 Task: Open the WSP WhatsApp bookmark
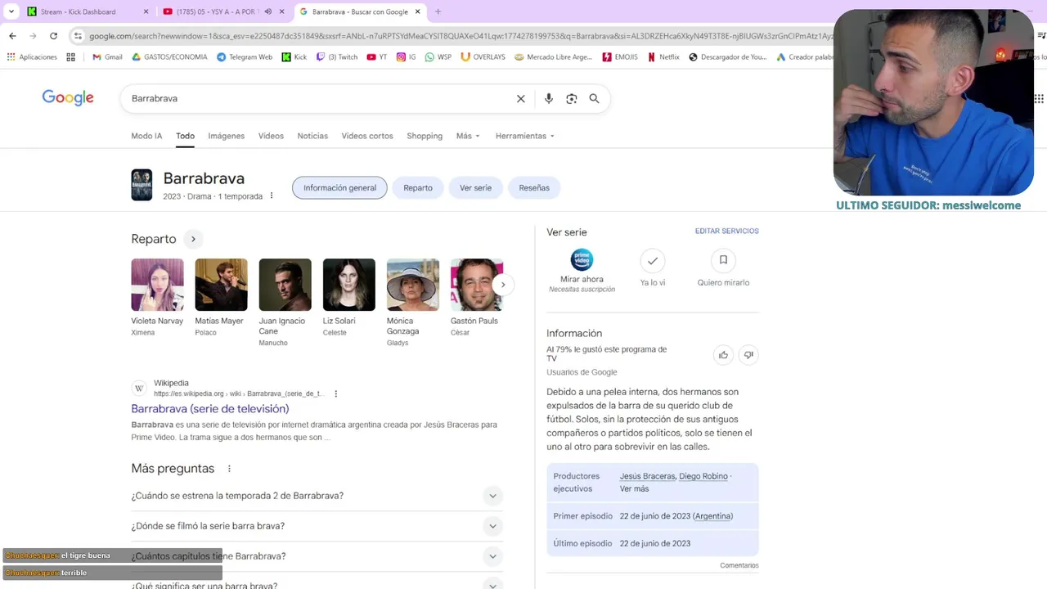pos(438,57)
